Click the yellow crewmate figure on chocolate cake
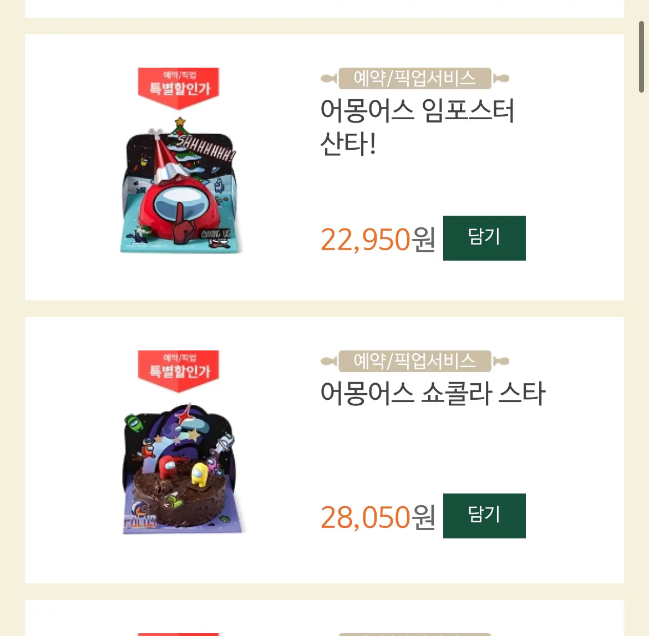The image size is (649, 636). pos(199,474)
